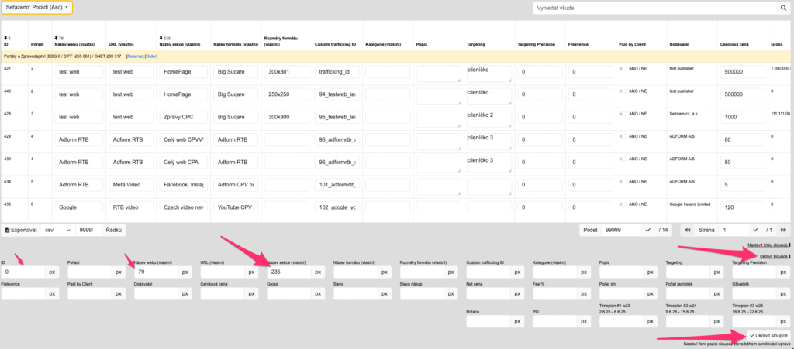Toggle Paid by Client for row 428
794x349 pixels.
(x=622, y=115)
